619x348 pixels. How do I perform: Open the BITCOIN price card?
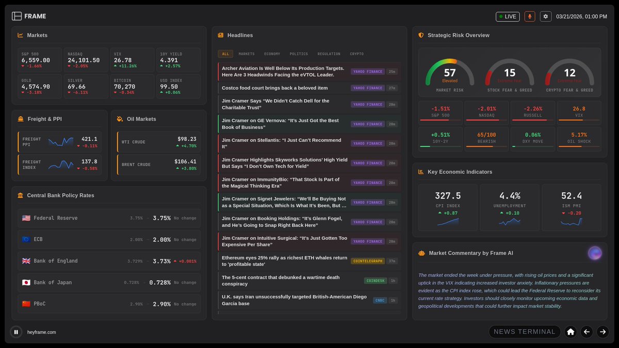coord(132,86)
